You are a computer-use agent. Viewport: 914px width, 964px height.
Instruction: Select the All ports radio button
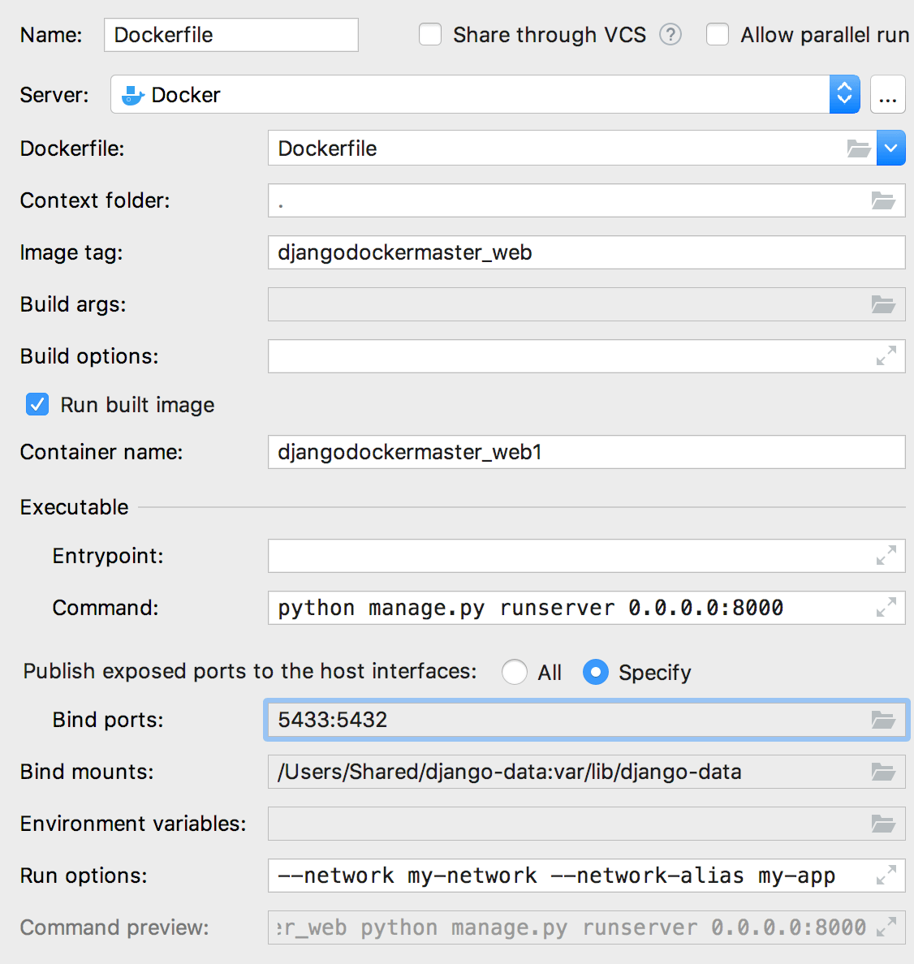click(x=514, y=672)
